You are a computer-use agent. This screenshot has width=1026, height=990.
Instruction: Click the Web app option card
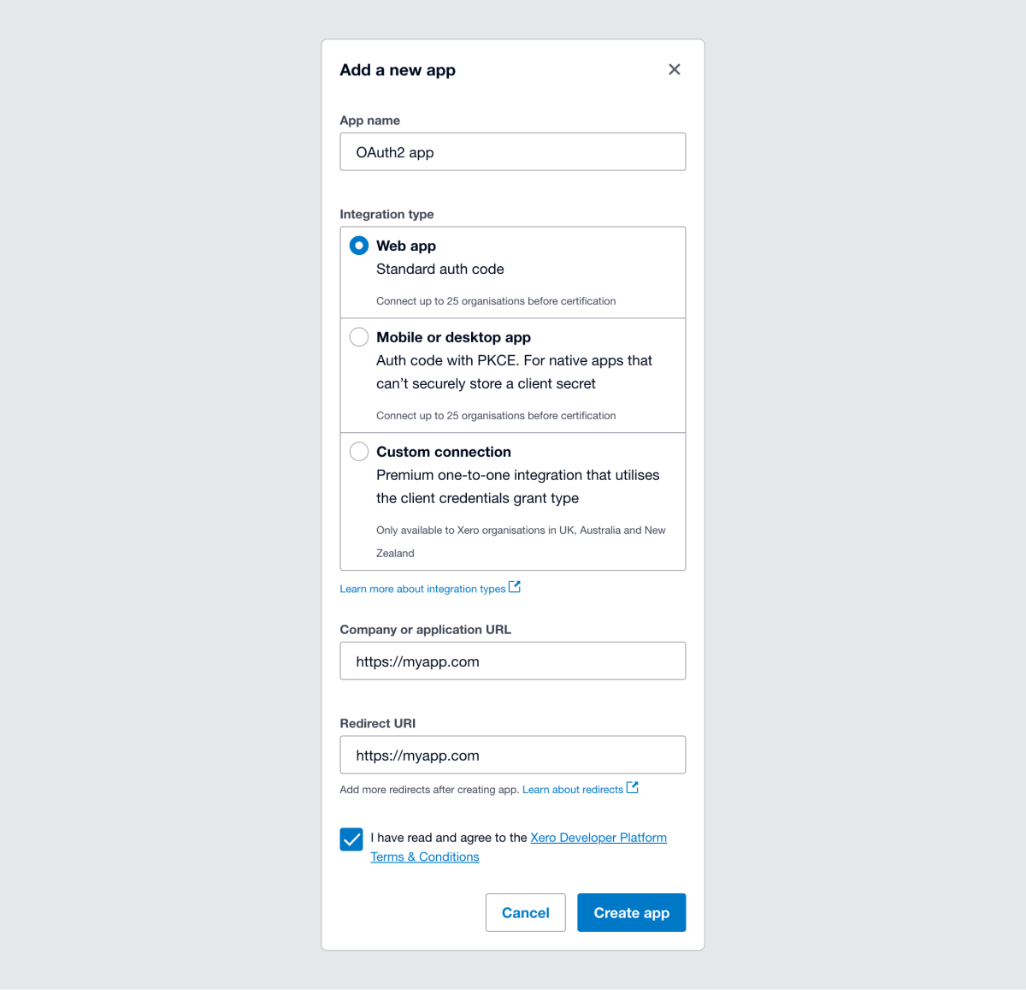point(512,272)
